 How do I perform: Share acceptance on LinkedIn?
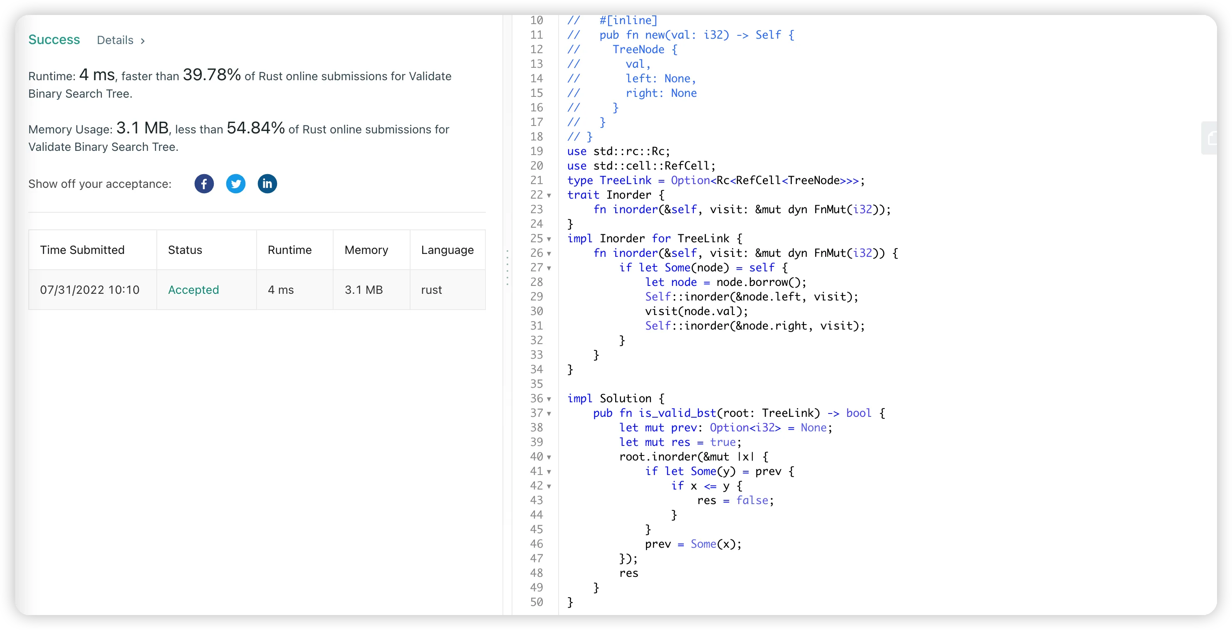267,184
